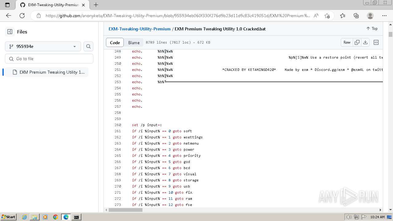Image resolution: width=393 pixels, height=221 pixels.
Task: Click line number 251
Action: 118,70
